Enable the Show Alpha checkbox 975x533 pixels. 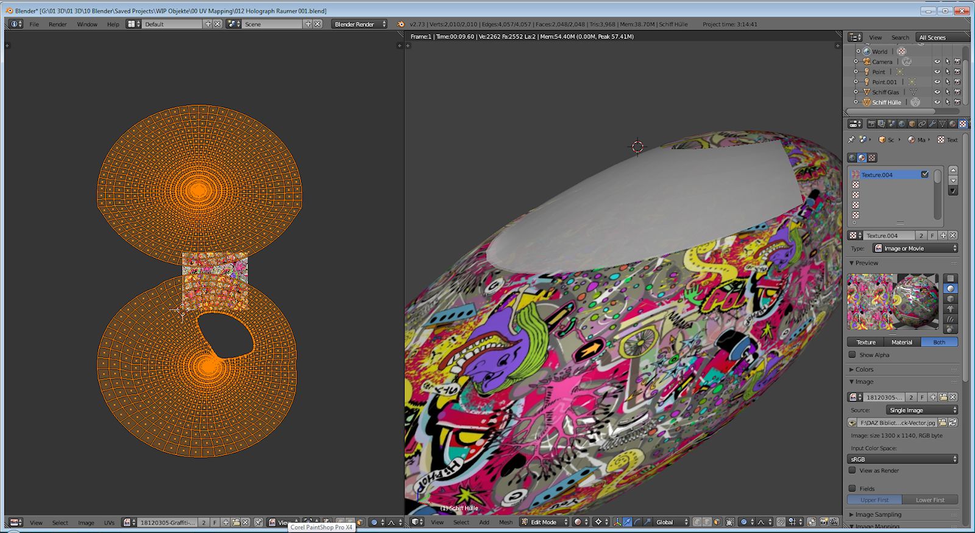[853, 355]
